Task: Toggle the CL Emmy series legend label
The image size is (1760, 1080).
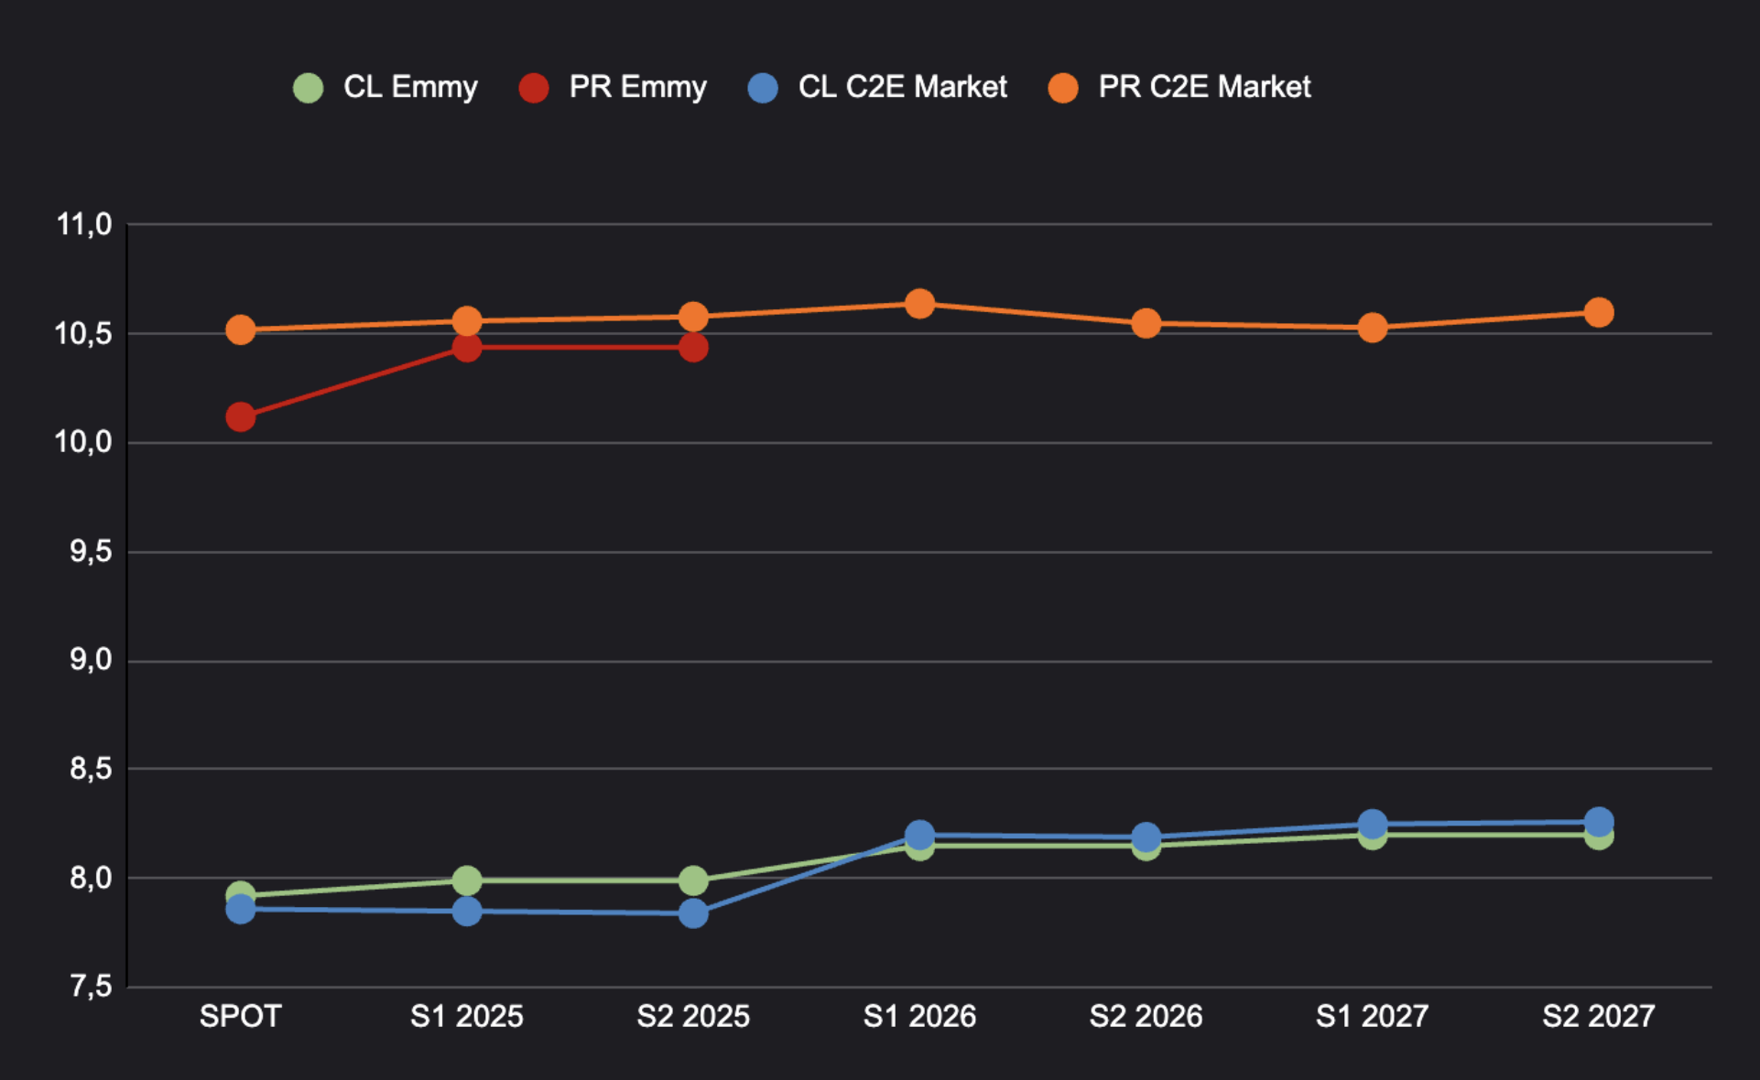Action: coord(410,87)
